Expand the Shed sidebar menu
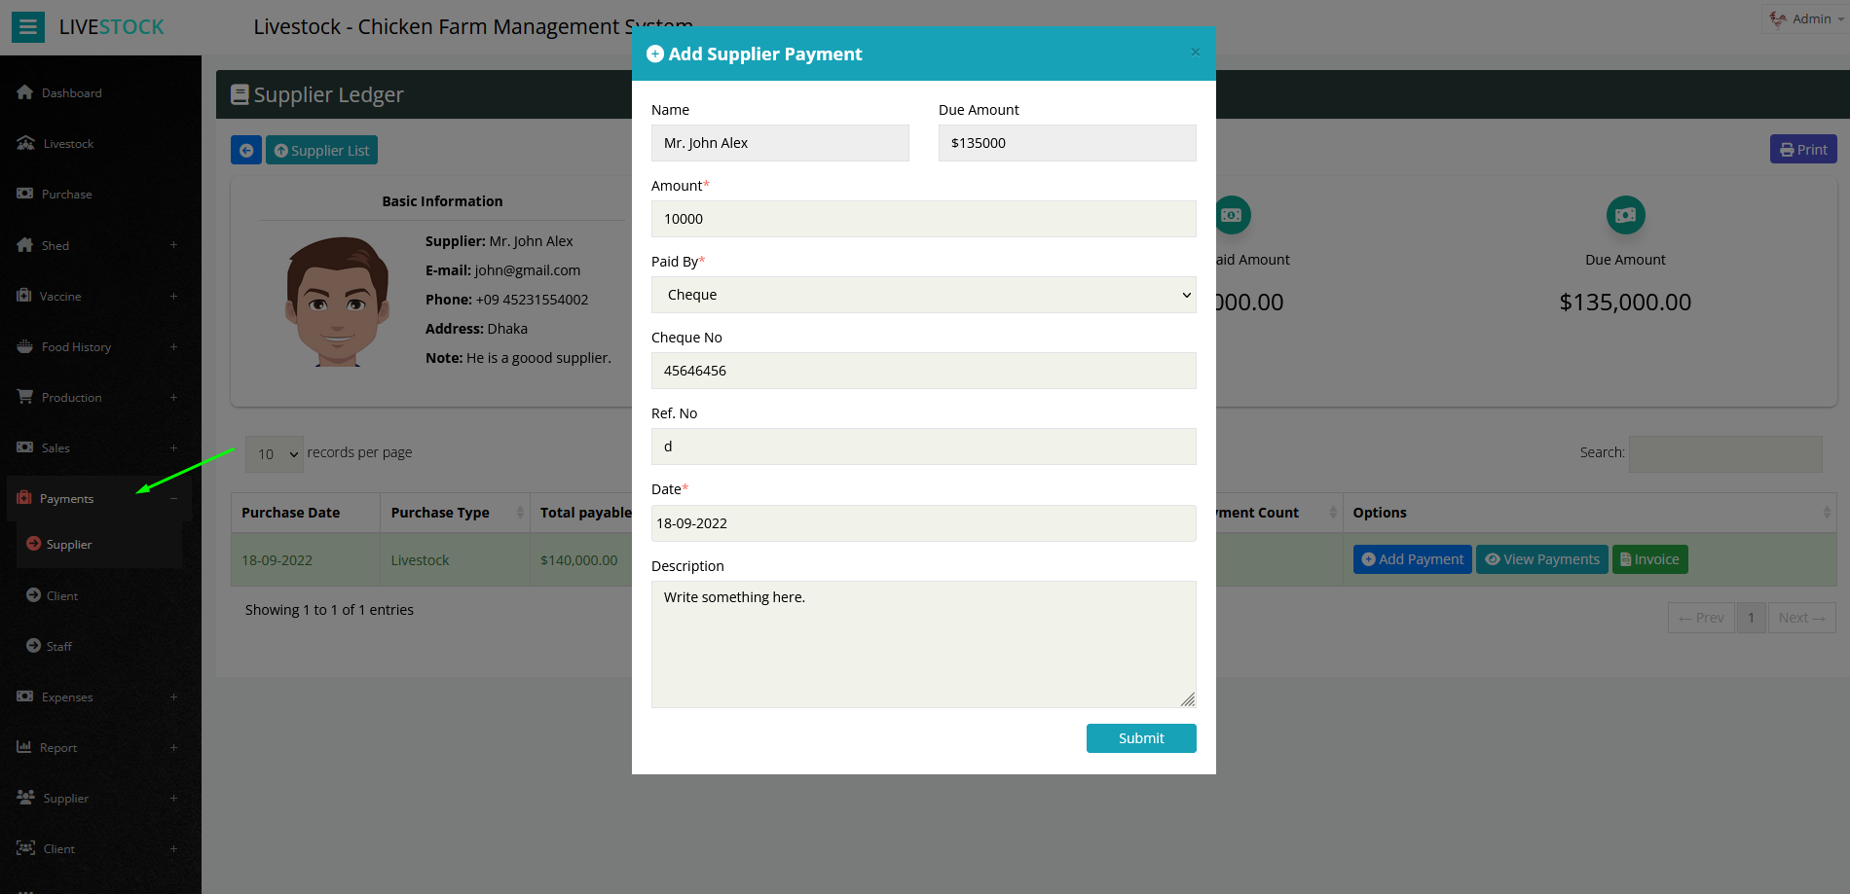The width and height of the screenshot is (1850, 894). tap(173, 245)
